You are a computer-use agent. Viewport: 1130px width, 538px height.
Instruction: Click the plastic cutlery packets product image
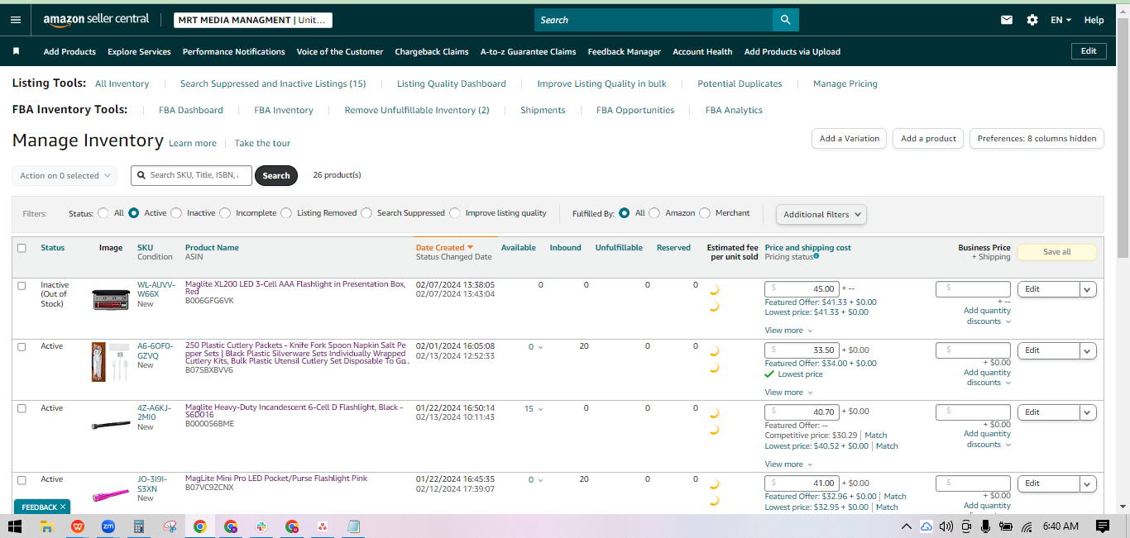coord(111,362)
